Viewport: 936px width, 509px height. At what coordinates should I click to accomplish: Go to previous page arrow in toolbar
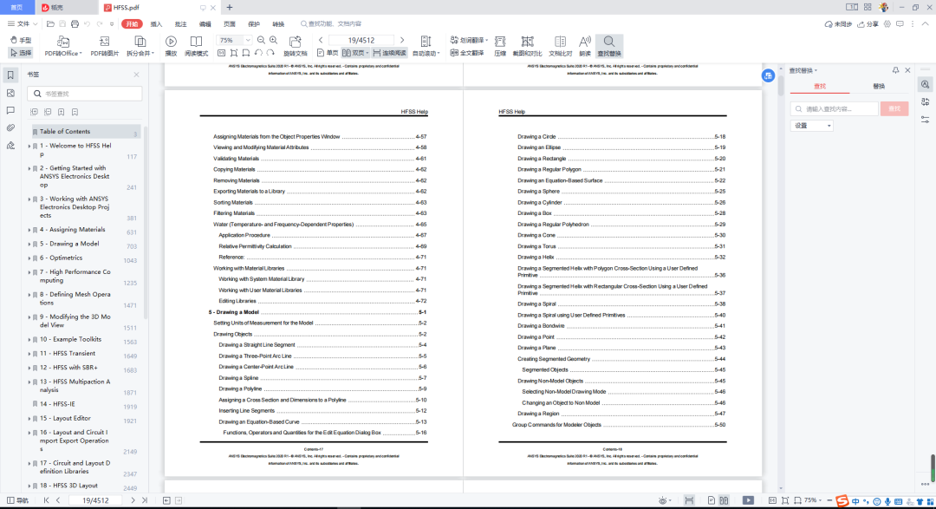coord(321,40)
